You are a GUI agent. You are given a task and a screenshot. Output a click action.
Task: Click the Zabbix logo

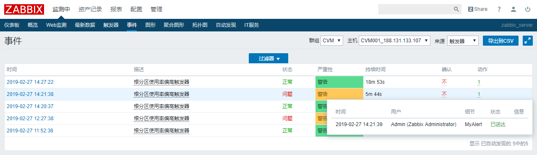coord(25,9)
